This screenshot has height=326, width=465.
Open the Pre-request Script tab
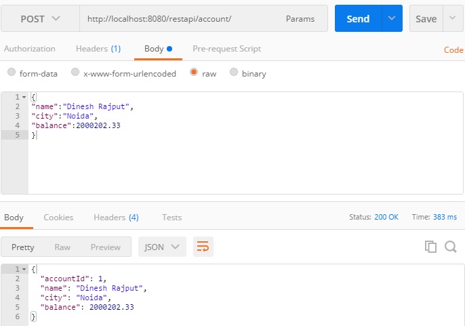(x=227, y=49)
